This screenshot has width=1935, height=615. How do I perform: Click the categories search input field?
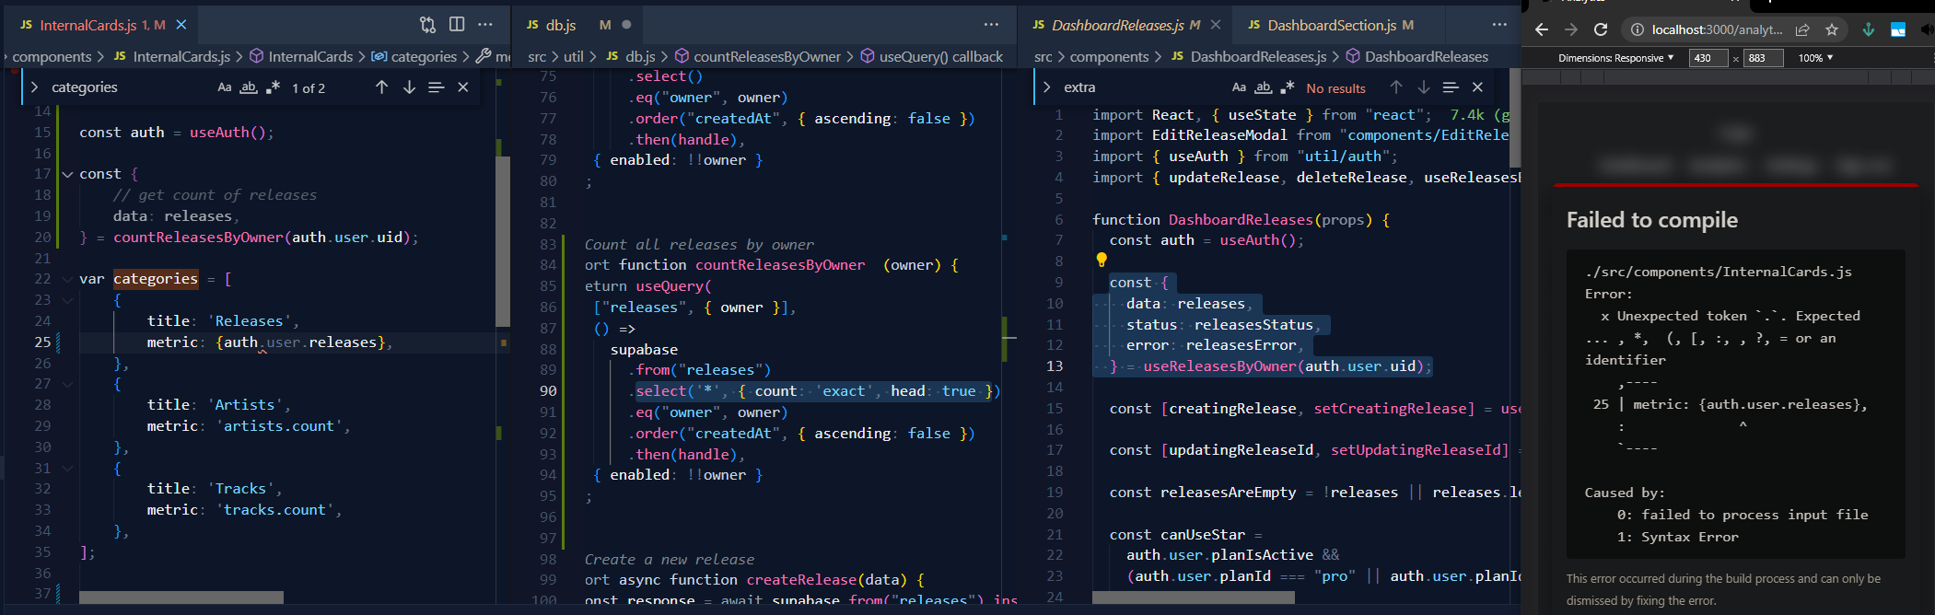(x=129, y=87)
